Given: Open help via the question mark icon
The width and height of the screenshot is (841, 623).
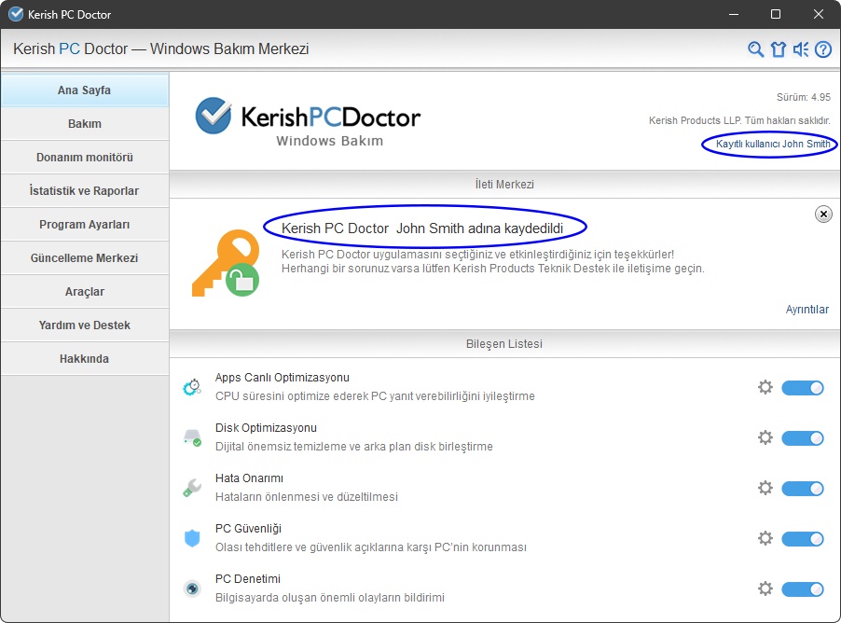Looking at the screenshot, I should (x=823, y=49).
